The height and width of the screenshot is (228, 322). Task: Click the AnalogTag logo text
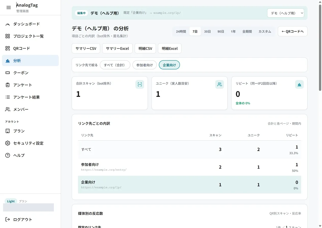coord(27,5)
